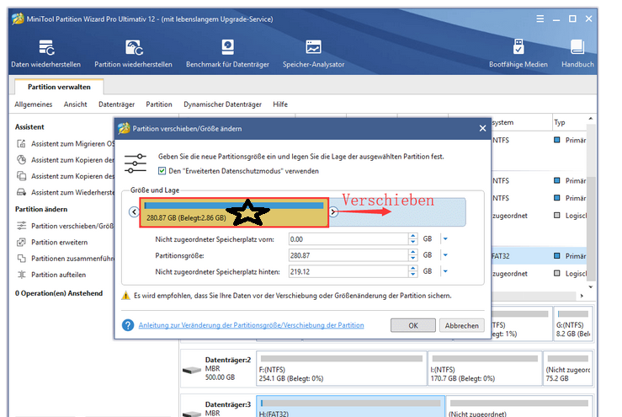The width and height of the screenshot is (622, 417).
Task: Open the hamburger menu in title bar
Action: click(x=540, y=19)
